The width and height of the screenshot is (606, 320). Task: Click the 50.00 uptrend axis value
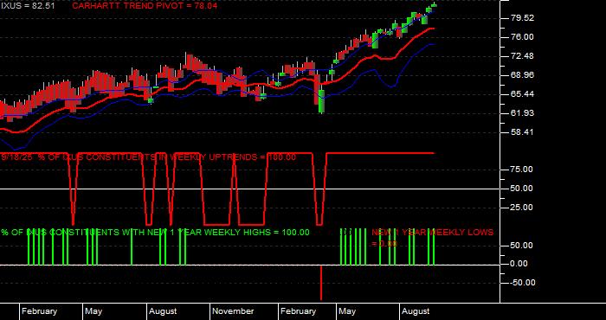point(523,189)
